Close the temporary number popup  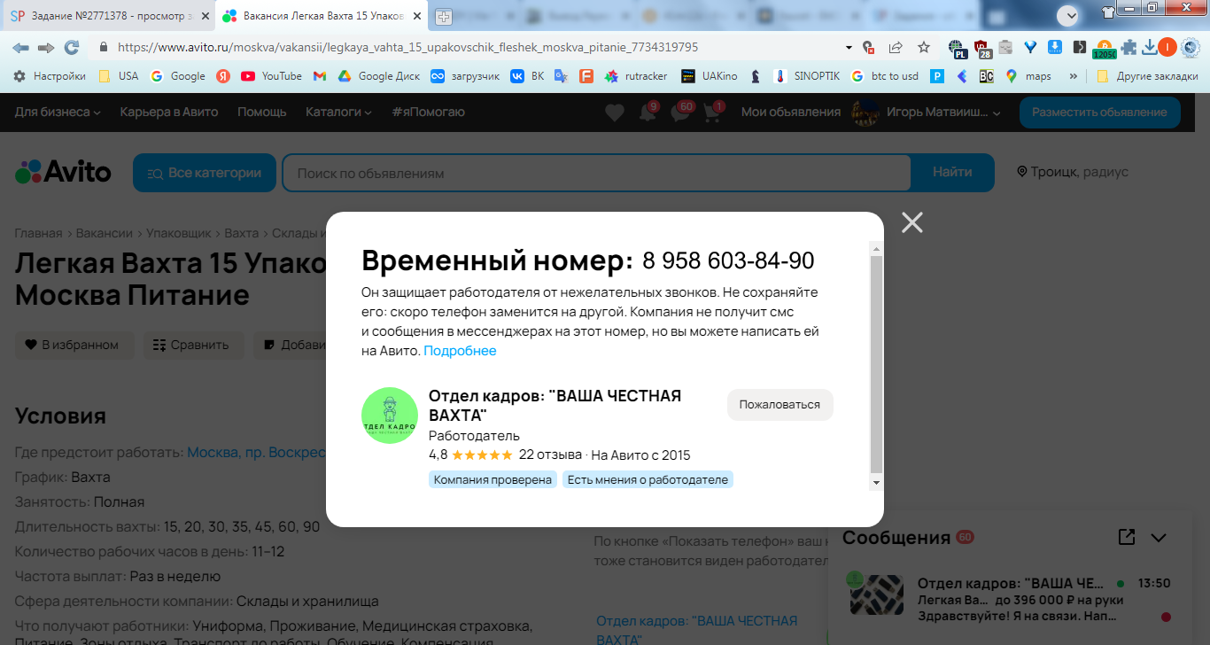coord(912,222)
